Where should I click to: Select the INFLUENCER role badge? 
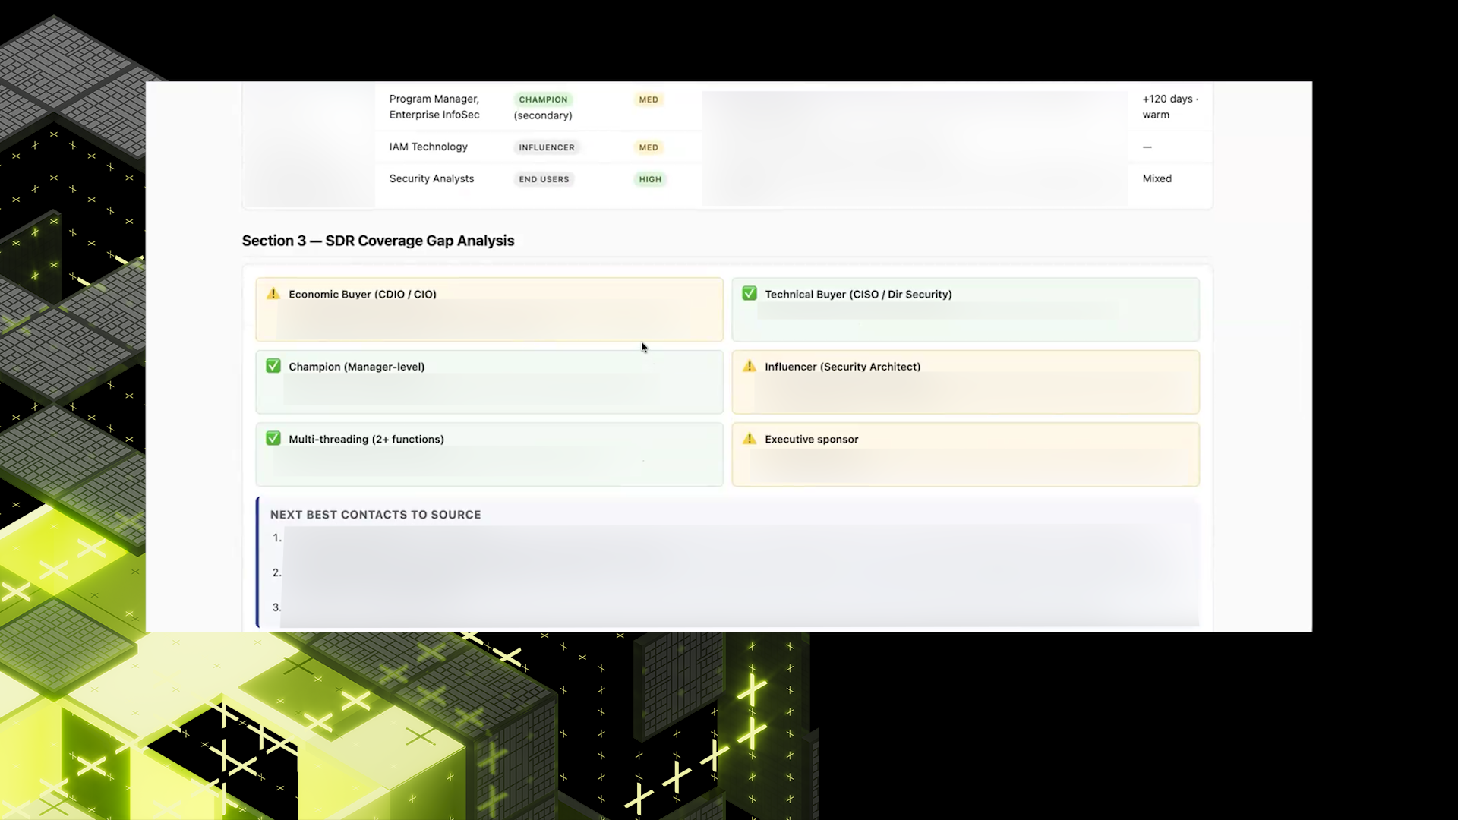pyautogui.click(x=547, y=147)
